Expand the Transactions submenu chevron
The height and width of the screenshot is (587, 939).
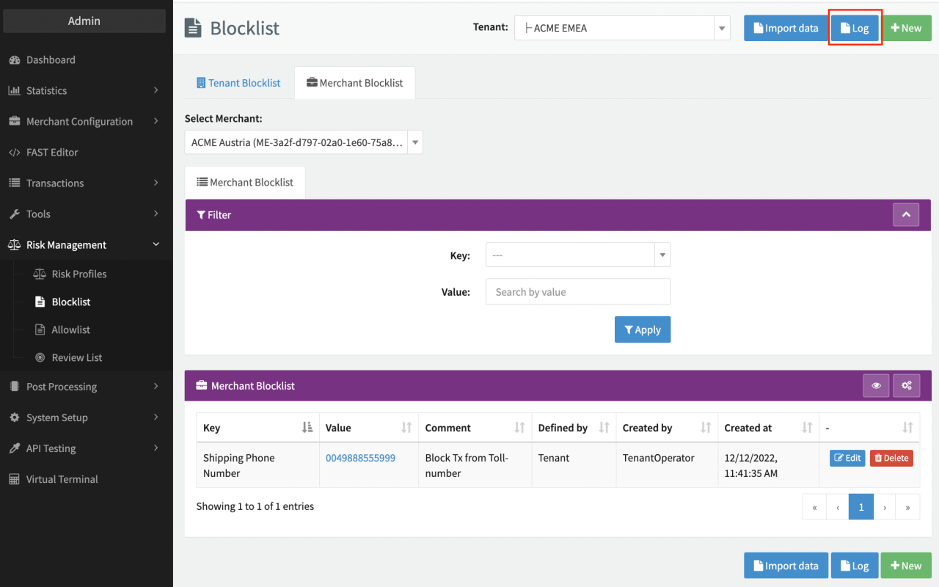(x=156, y=183)
